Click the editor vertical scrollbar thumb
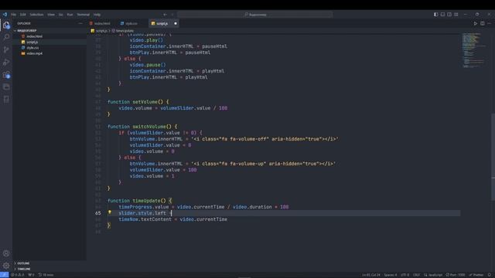 pos(493,157)
